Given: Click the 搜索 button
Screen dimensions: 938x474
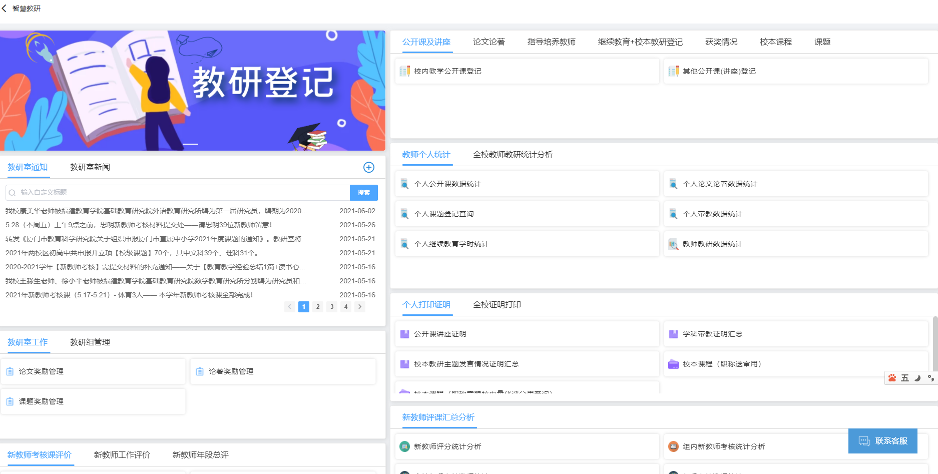Looking at the screenshot, I should [x=364, y=192].
